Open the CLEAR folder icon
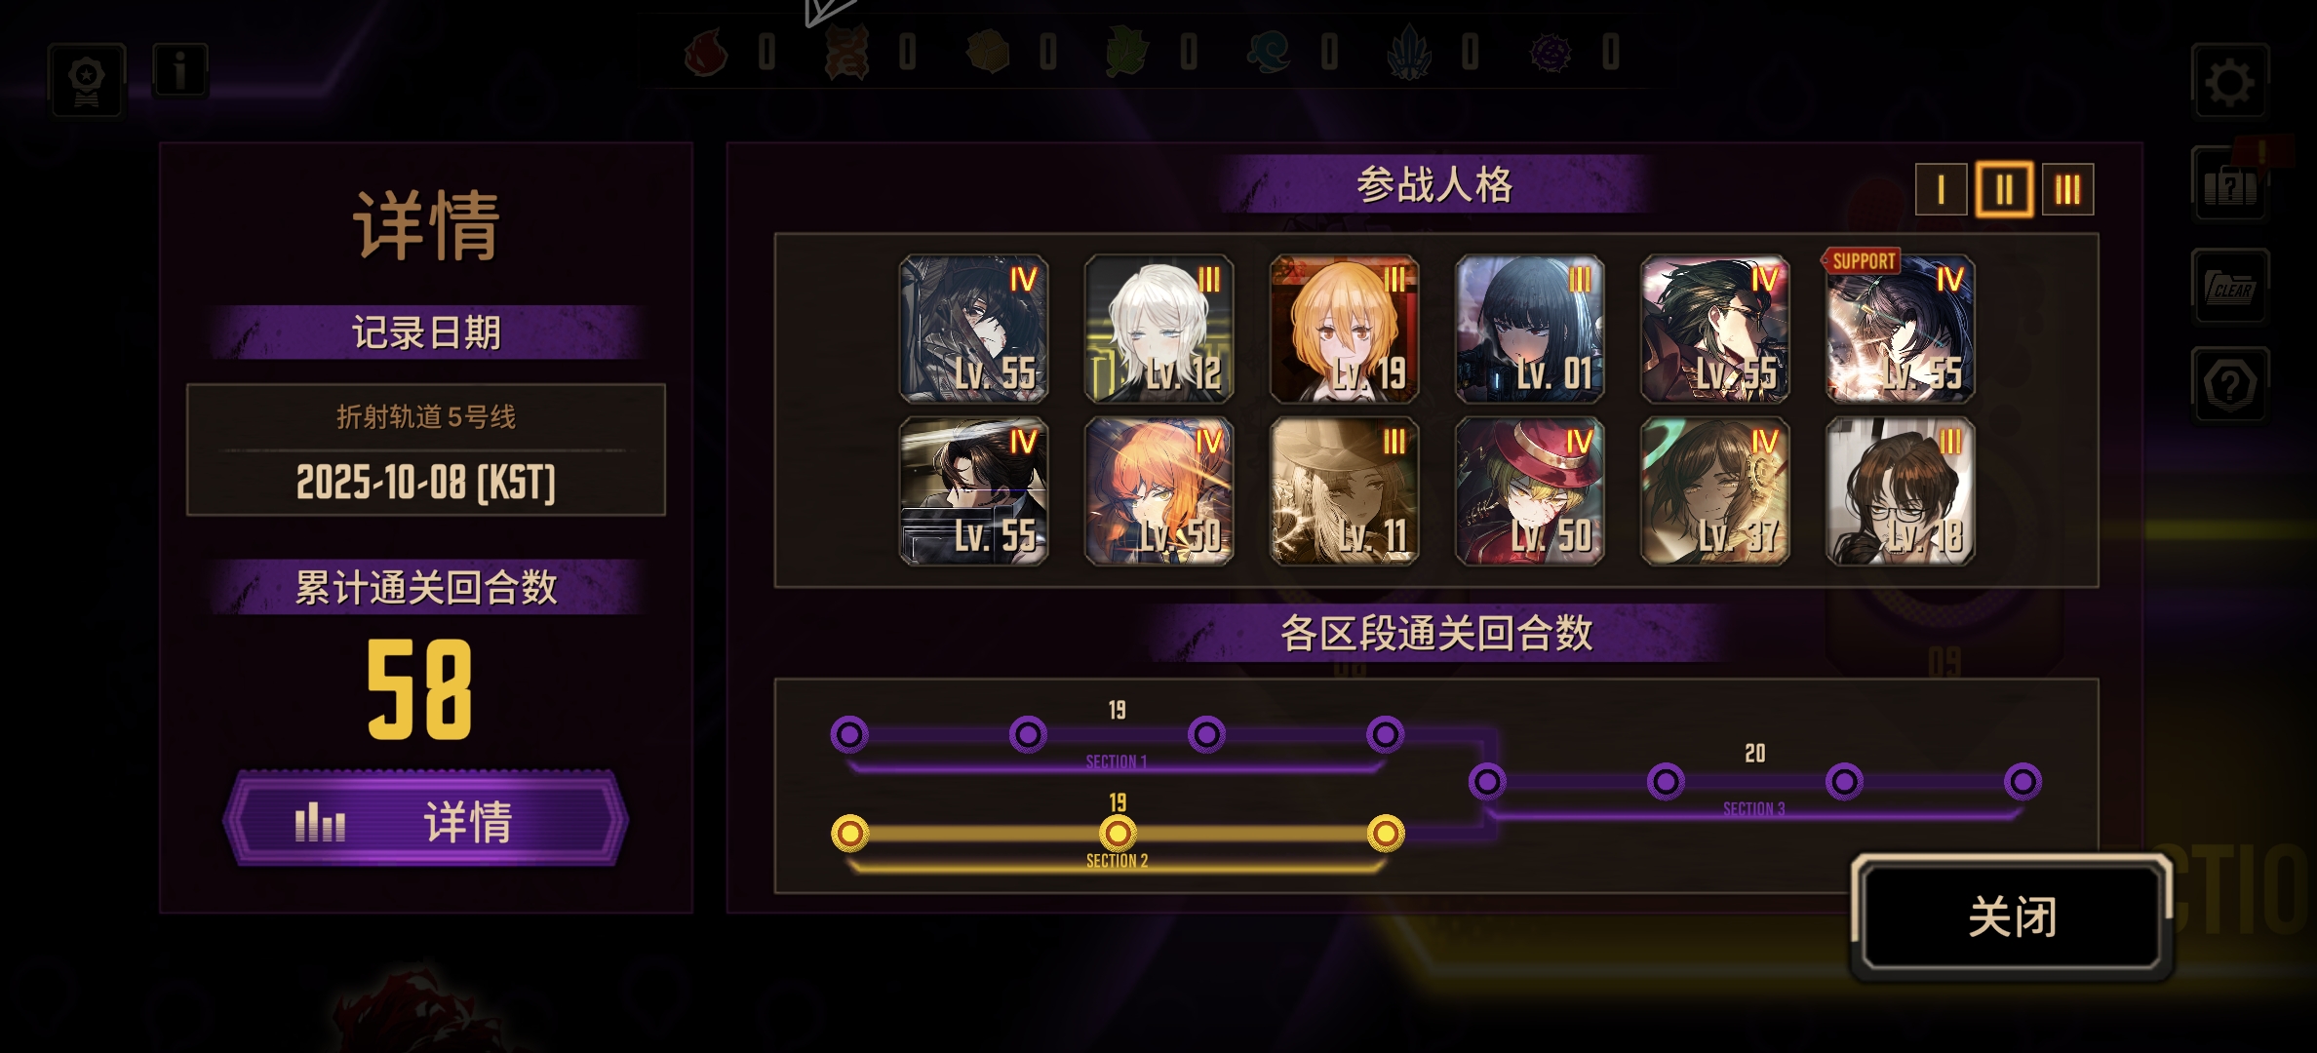 coord(2229,287)
